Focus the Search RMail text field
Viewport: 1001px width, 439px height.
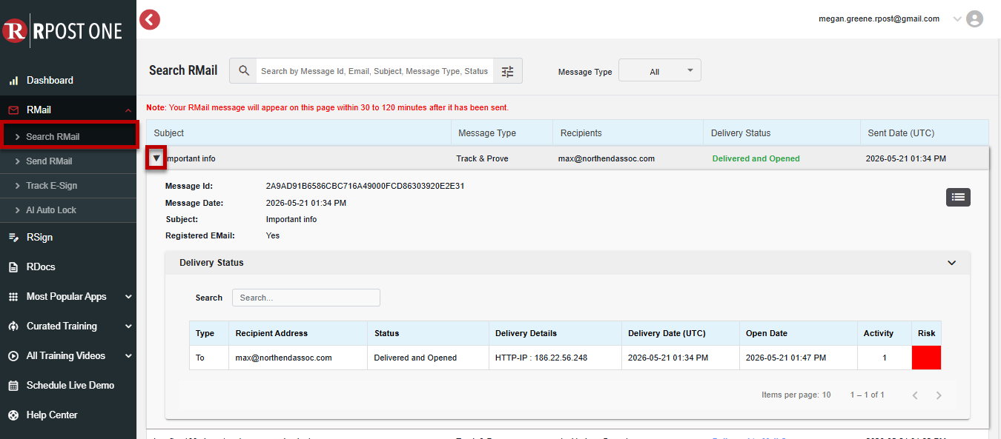coord(374,71)
